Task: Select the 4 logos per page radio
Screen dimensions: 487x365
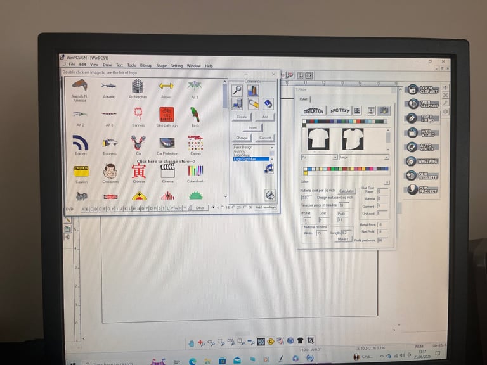Action: [213, 207]
